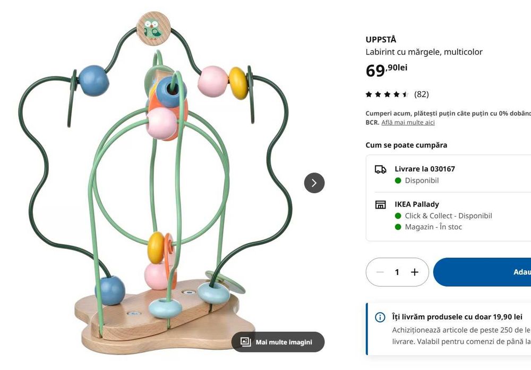
Task: Click the review count (82)
Action: coord(422,94)
